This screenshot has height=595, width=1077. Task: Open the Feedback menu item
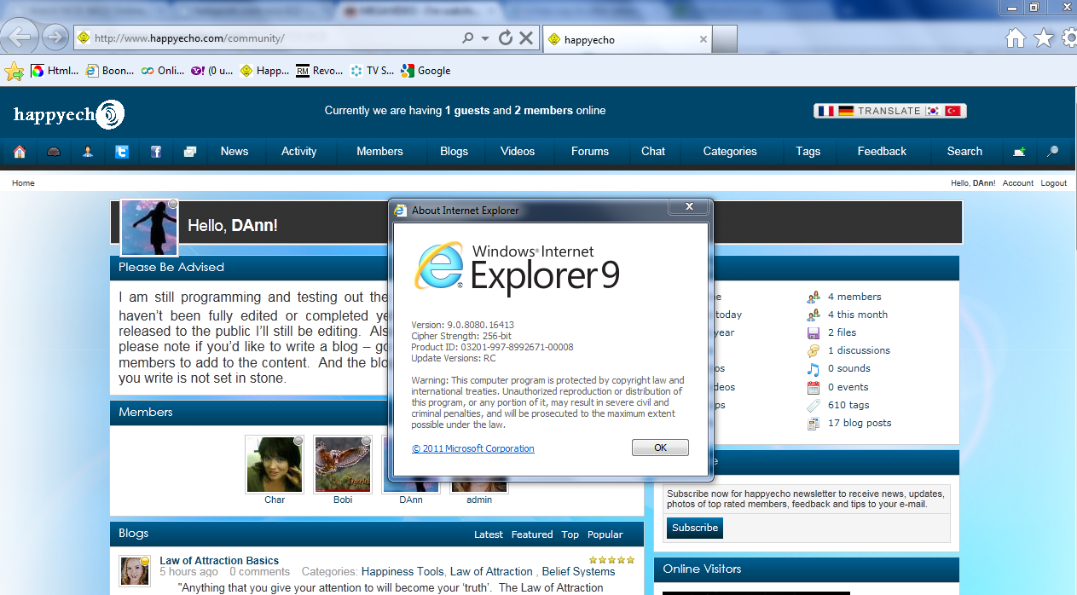click(882, 151)
